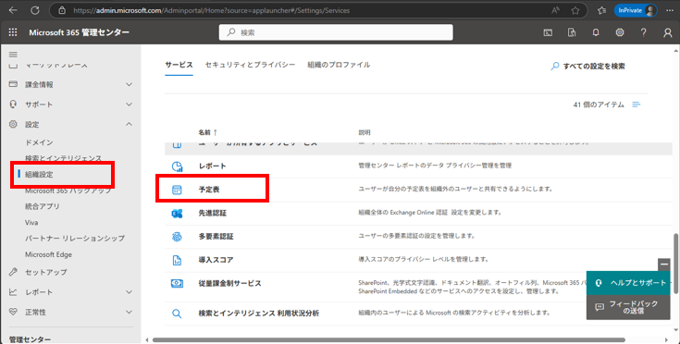Viewport: 680px width, 344px height.
Task: Open the 多要素認証 settings
Action: pyautogui.click(x=216, y=236)
